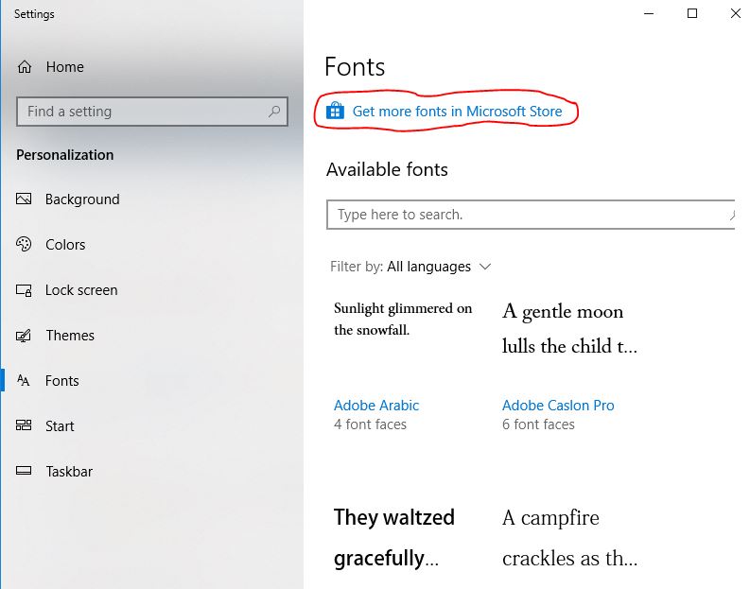750x589 pixels.
Task: Click the search magnifier in Find a setting
Action: (x=274, y=112)
